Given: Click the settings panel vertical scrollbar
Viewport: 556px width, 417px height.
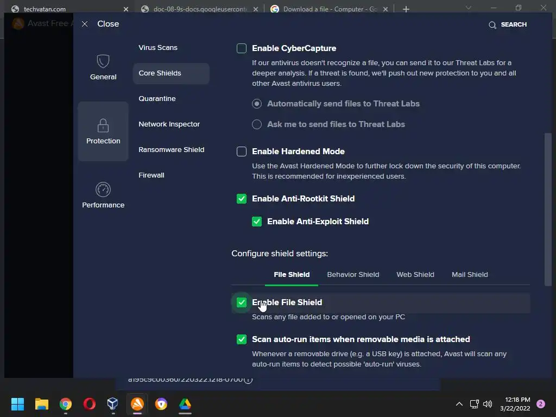Looking at the screenshot, I should tap(548, 209).
